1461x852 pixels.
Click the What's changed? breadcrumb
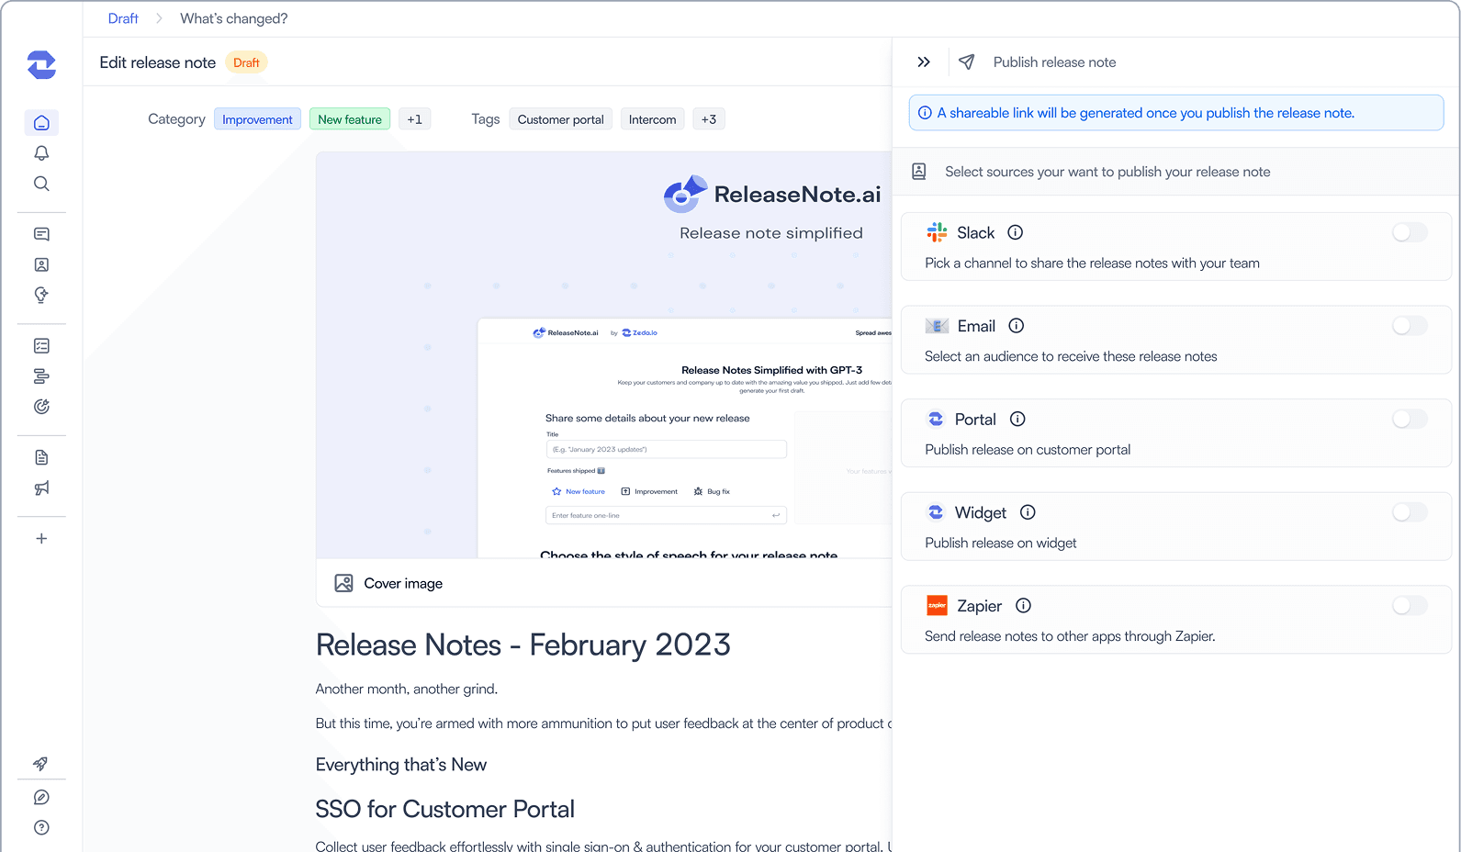click(x=234, y=18)
